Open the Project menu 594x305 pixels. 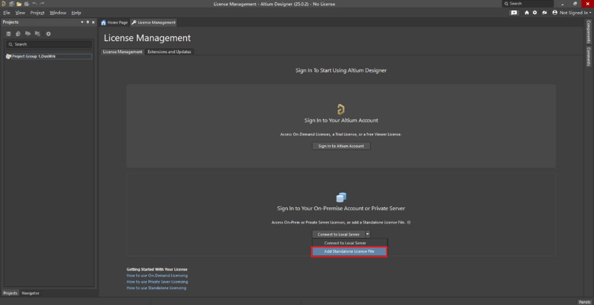click(37, 13)
